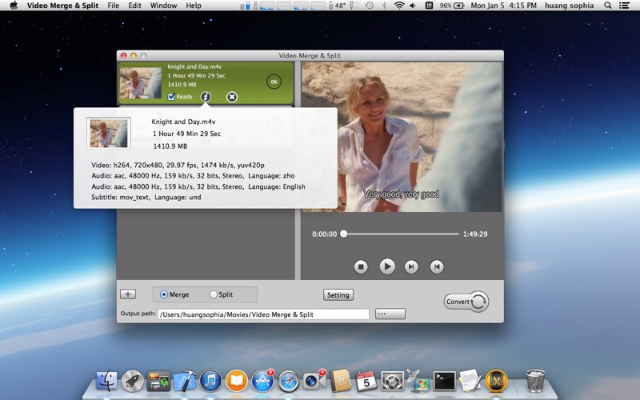
Task: Click 'Language: zho' audio line
Action: tap(193, 176)
